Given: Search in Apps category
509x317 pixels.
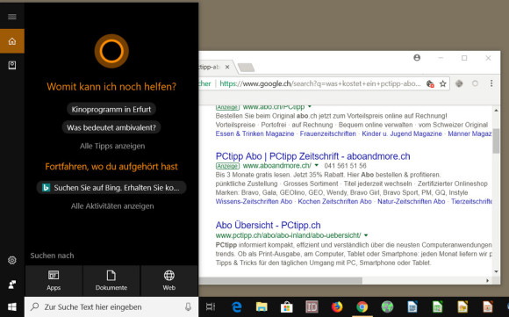Looking at the screenshot, I should [x=54, y=281].
